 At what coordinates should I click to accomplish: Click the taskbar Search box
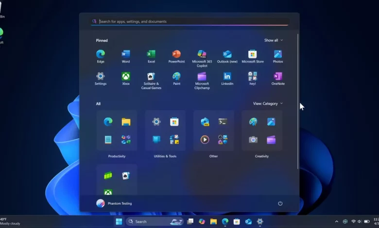(x=155, y=222)
